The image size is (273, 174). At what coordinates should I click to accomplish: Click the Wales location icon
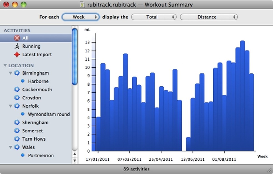(17, 147)
